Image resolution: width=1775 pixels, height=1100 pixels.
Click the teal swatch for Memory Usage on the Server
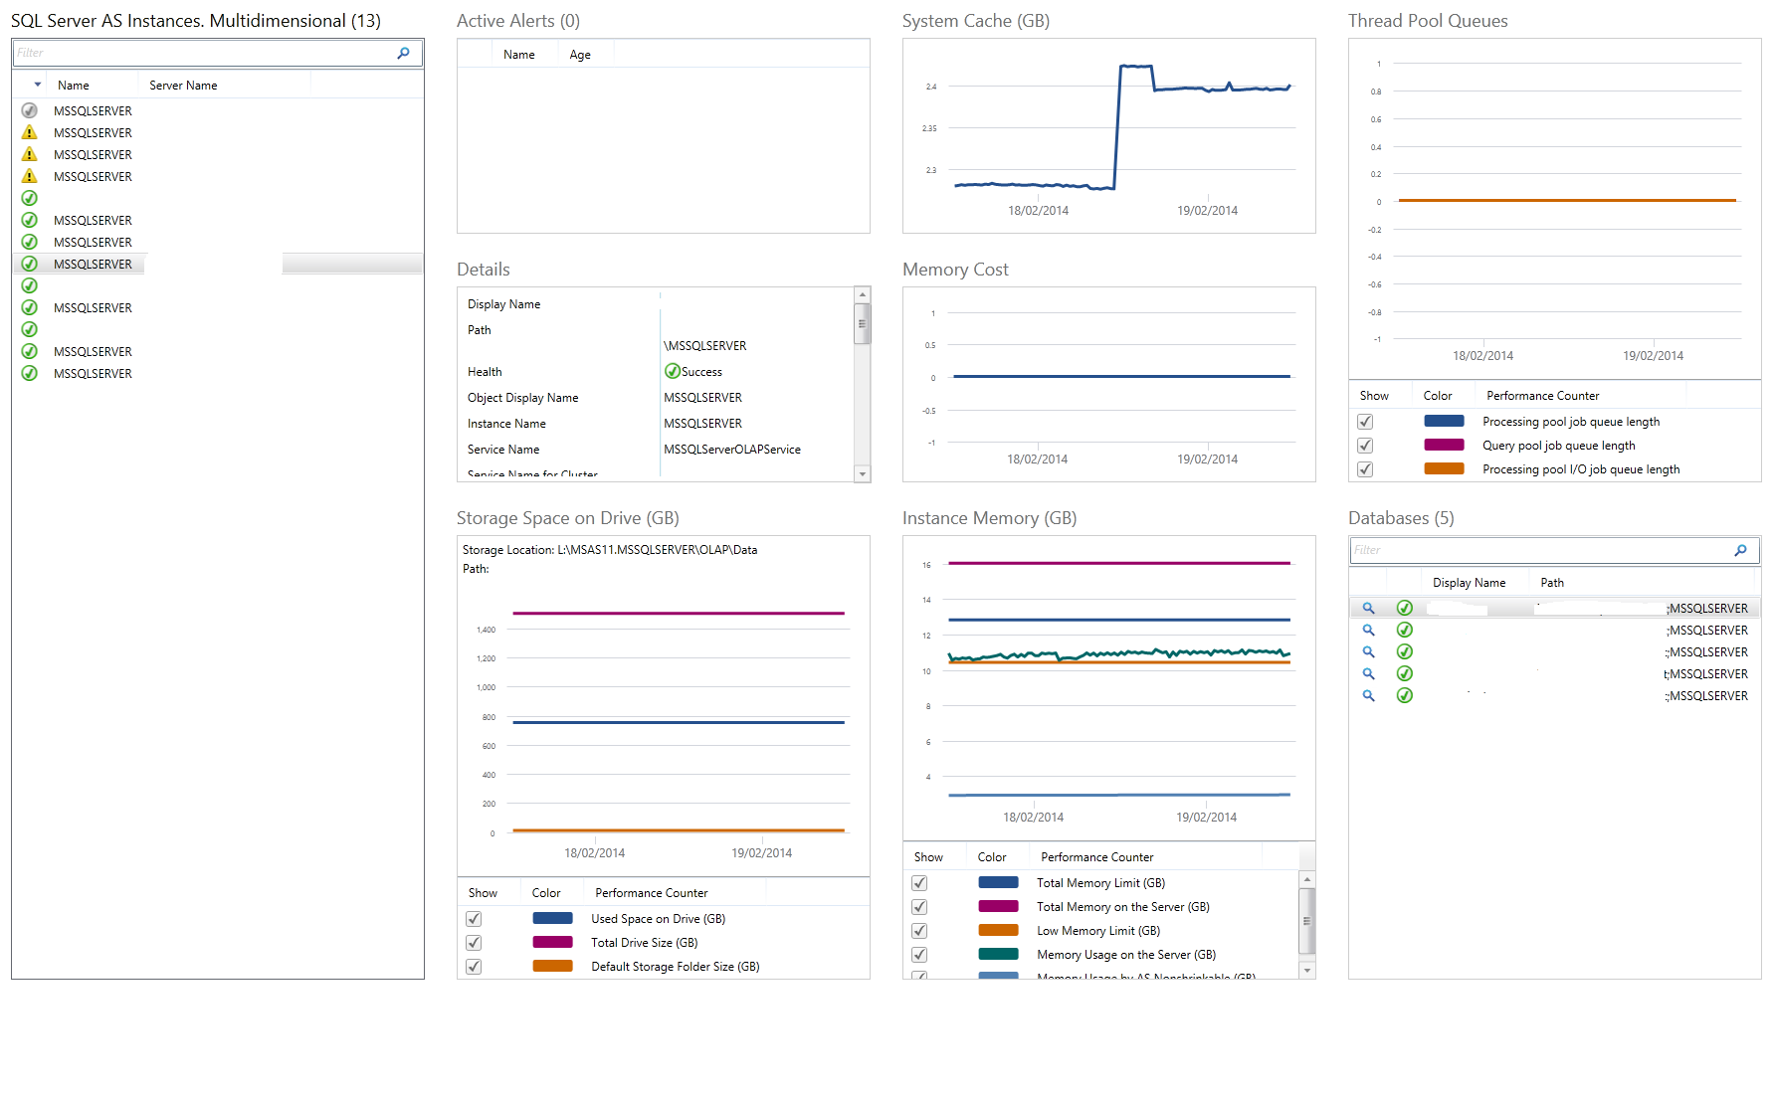998,954
